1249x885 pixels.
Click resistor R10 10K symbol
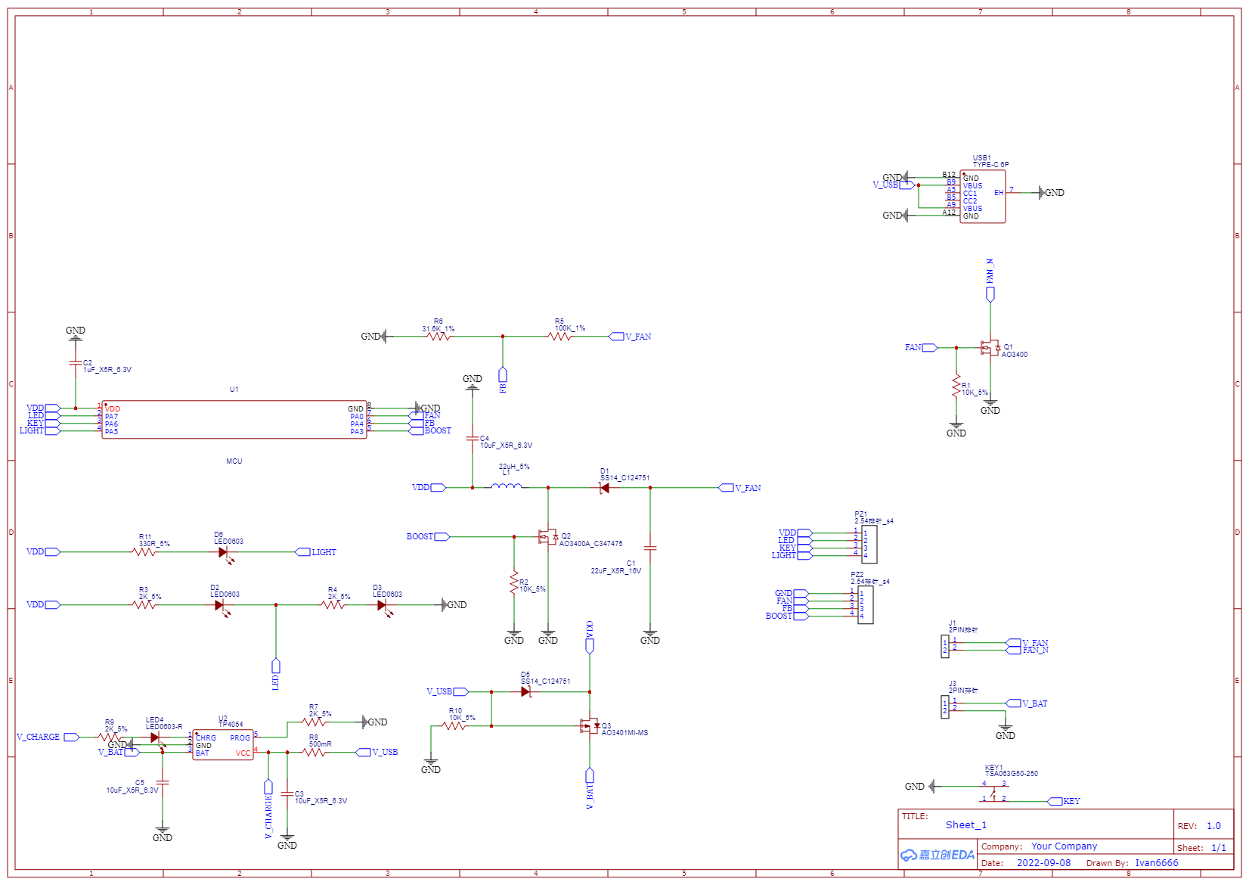454,726
